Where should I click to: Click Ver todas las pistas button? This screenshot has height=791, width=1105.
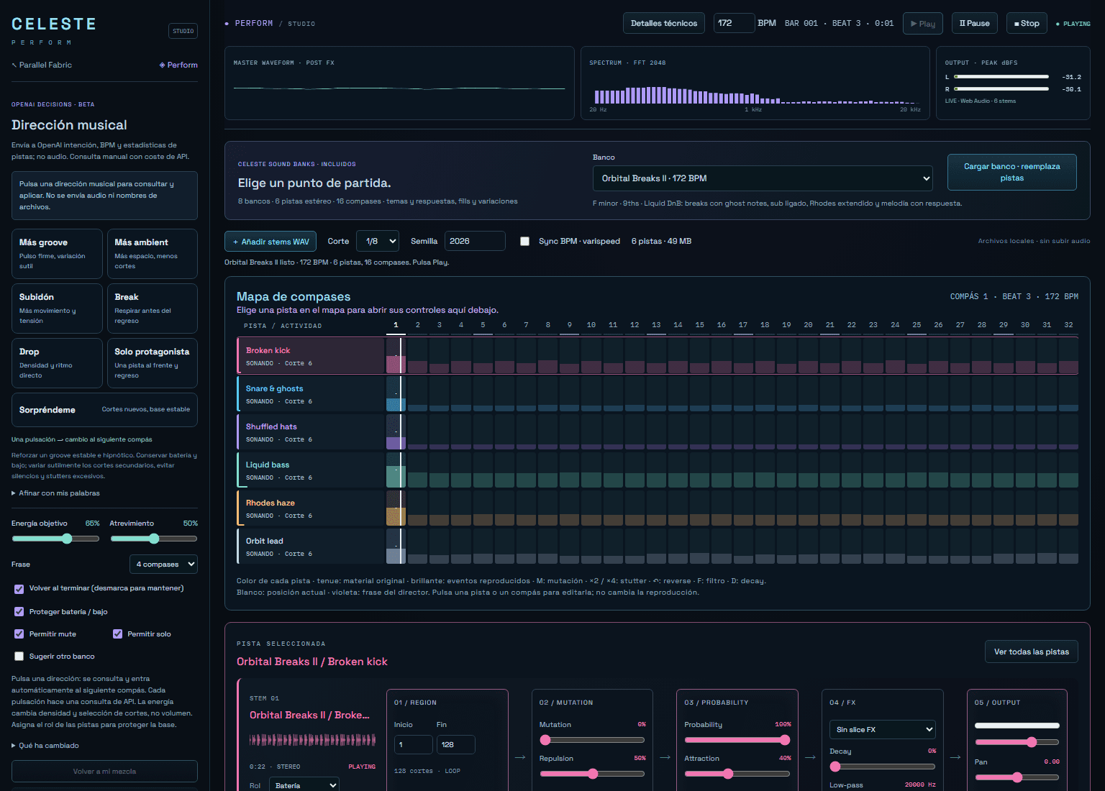click(x=1031, y=651)
